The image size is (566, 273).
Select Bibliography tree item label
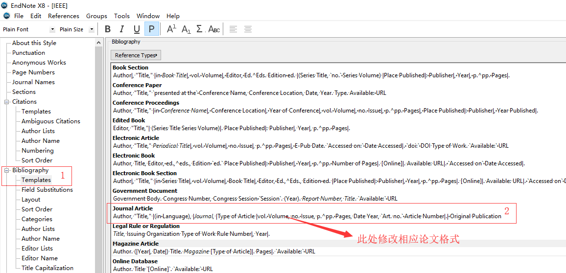[30, 170]
